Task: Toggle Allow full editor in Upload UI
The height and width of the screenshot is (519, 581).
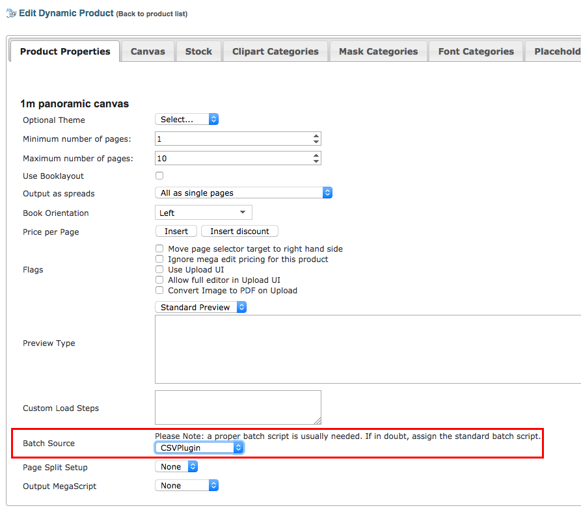Action: 159,280
